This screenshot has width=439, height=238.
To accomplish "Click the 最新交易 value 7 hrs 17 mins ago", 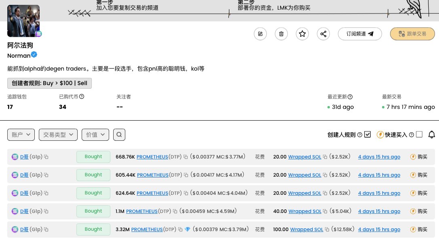I will (x=410, y=107).
